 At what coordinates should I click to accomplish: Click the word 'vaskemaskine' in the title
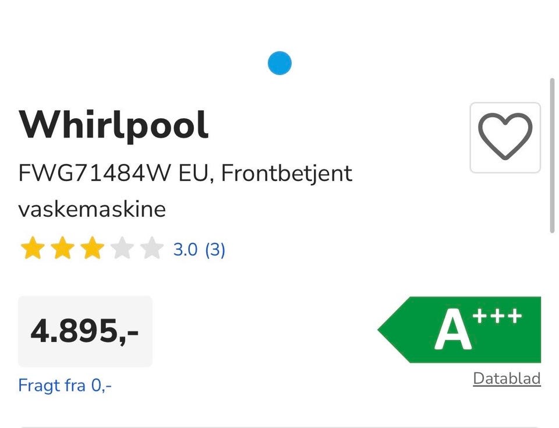[92, 209]
